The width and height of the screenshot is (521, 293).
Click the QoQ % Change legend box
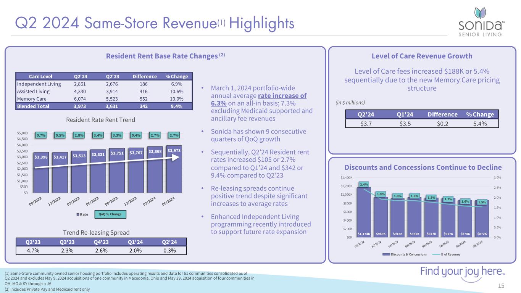point(110,214)
